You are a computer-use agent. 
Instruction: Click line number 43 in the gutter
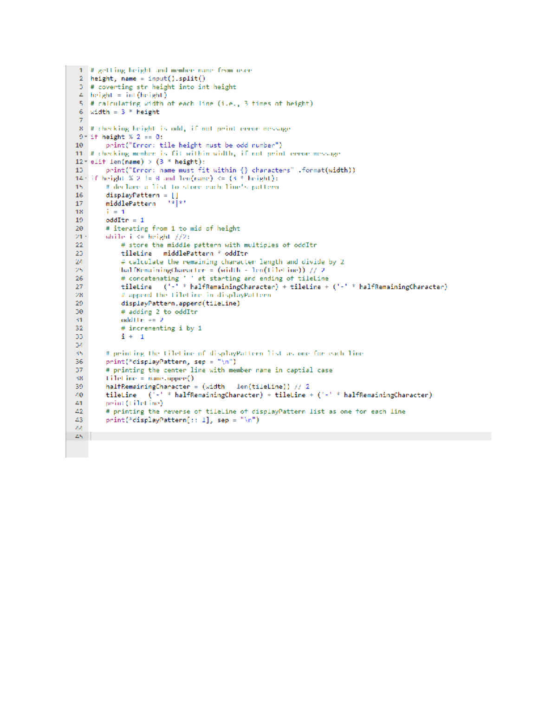(79, 420)
